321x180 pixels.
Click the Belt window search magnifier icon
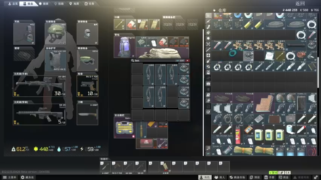click(133, 61)
